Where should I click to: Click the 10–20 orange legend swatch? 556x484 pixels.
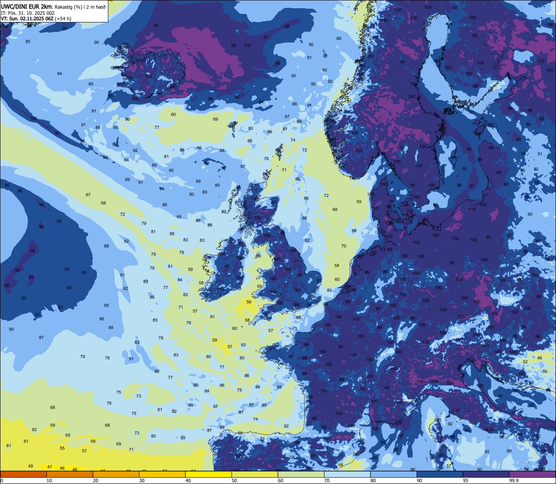pos(69,474)
